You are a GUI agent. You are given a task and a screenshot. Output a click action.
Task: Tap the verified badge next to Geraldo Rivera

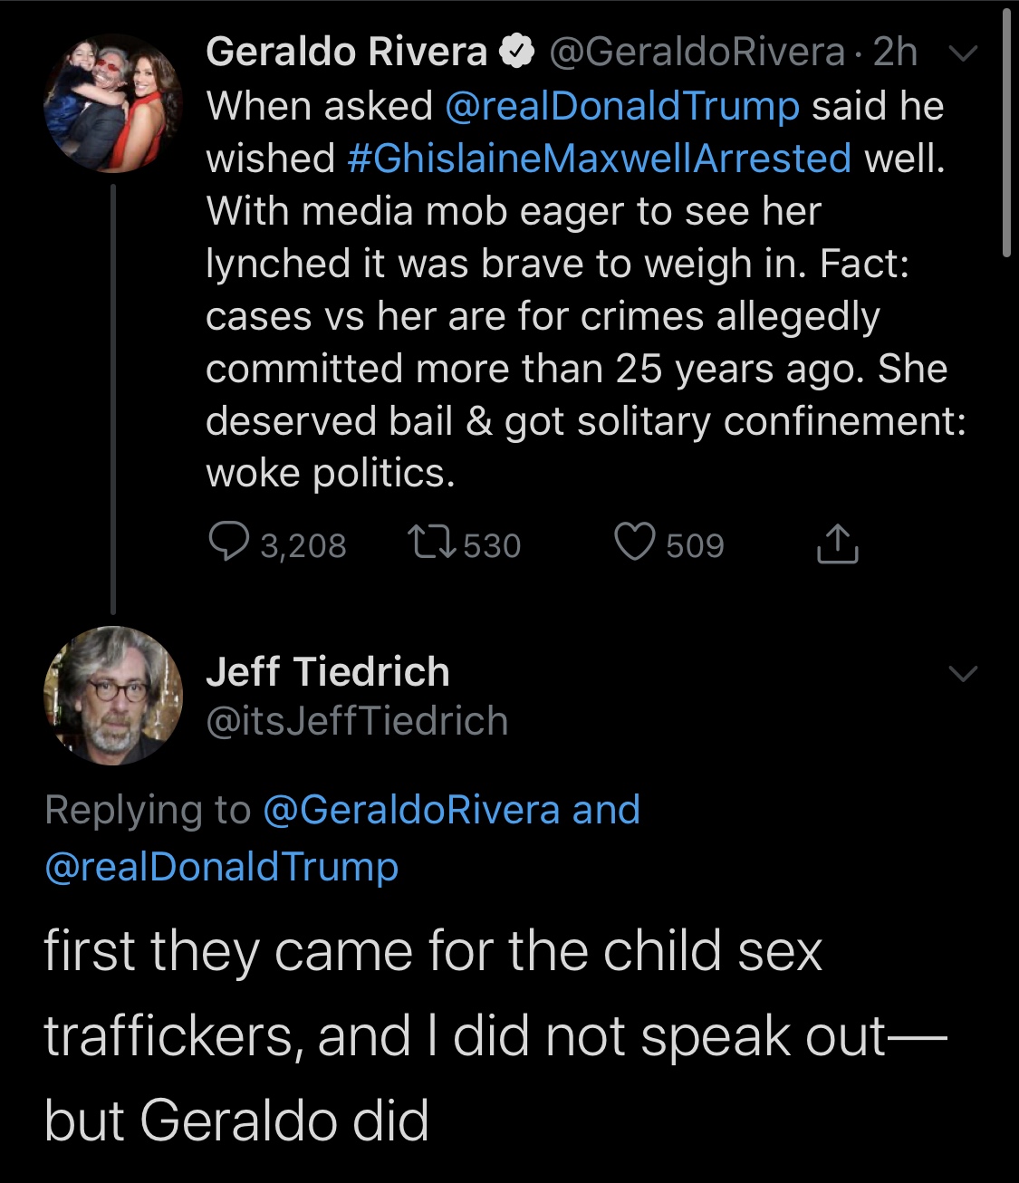(517, 53)
